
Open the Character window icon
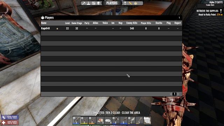tap(89, 3)
